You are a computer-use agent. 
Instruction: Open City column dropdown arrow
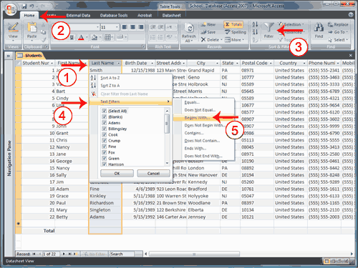217,64
